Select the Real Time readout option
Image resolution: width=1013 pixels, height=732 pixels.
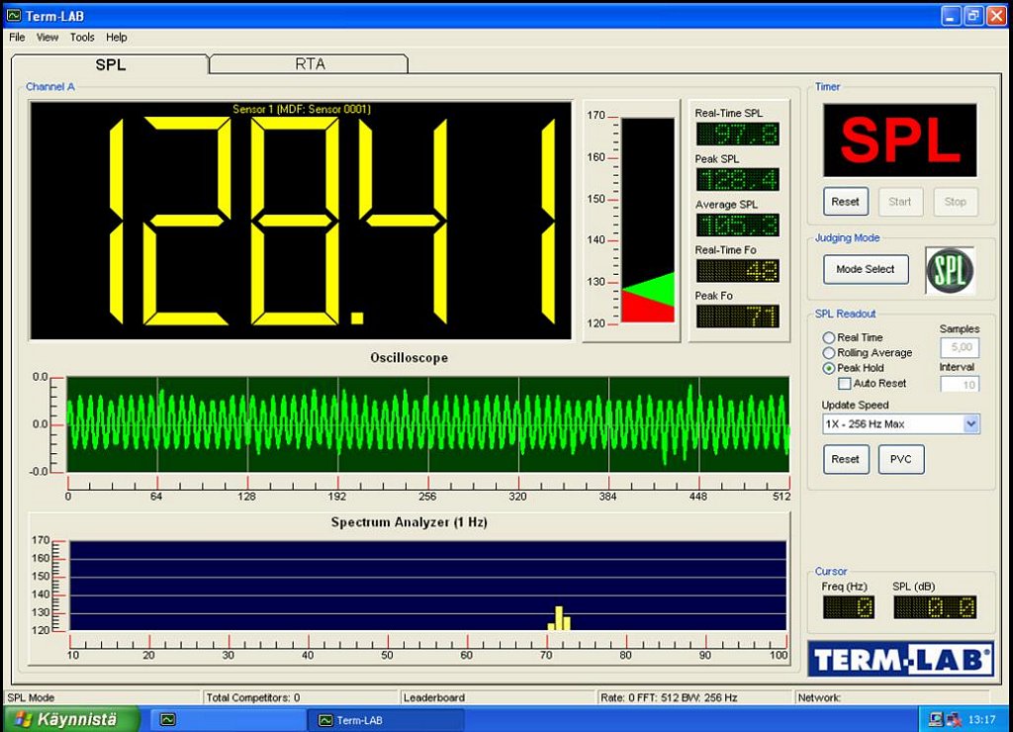click(829, 337)
